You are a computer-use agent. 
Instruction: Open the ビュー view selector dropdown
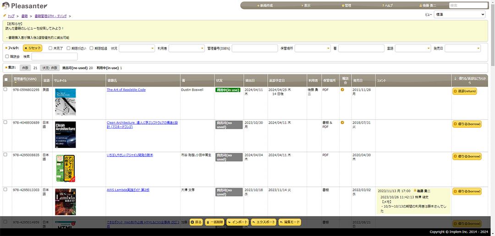coord(460,15)
